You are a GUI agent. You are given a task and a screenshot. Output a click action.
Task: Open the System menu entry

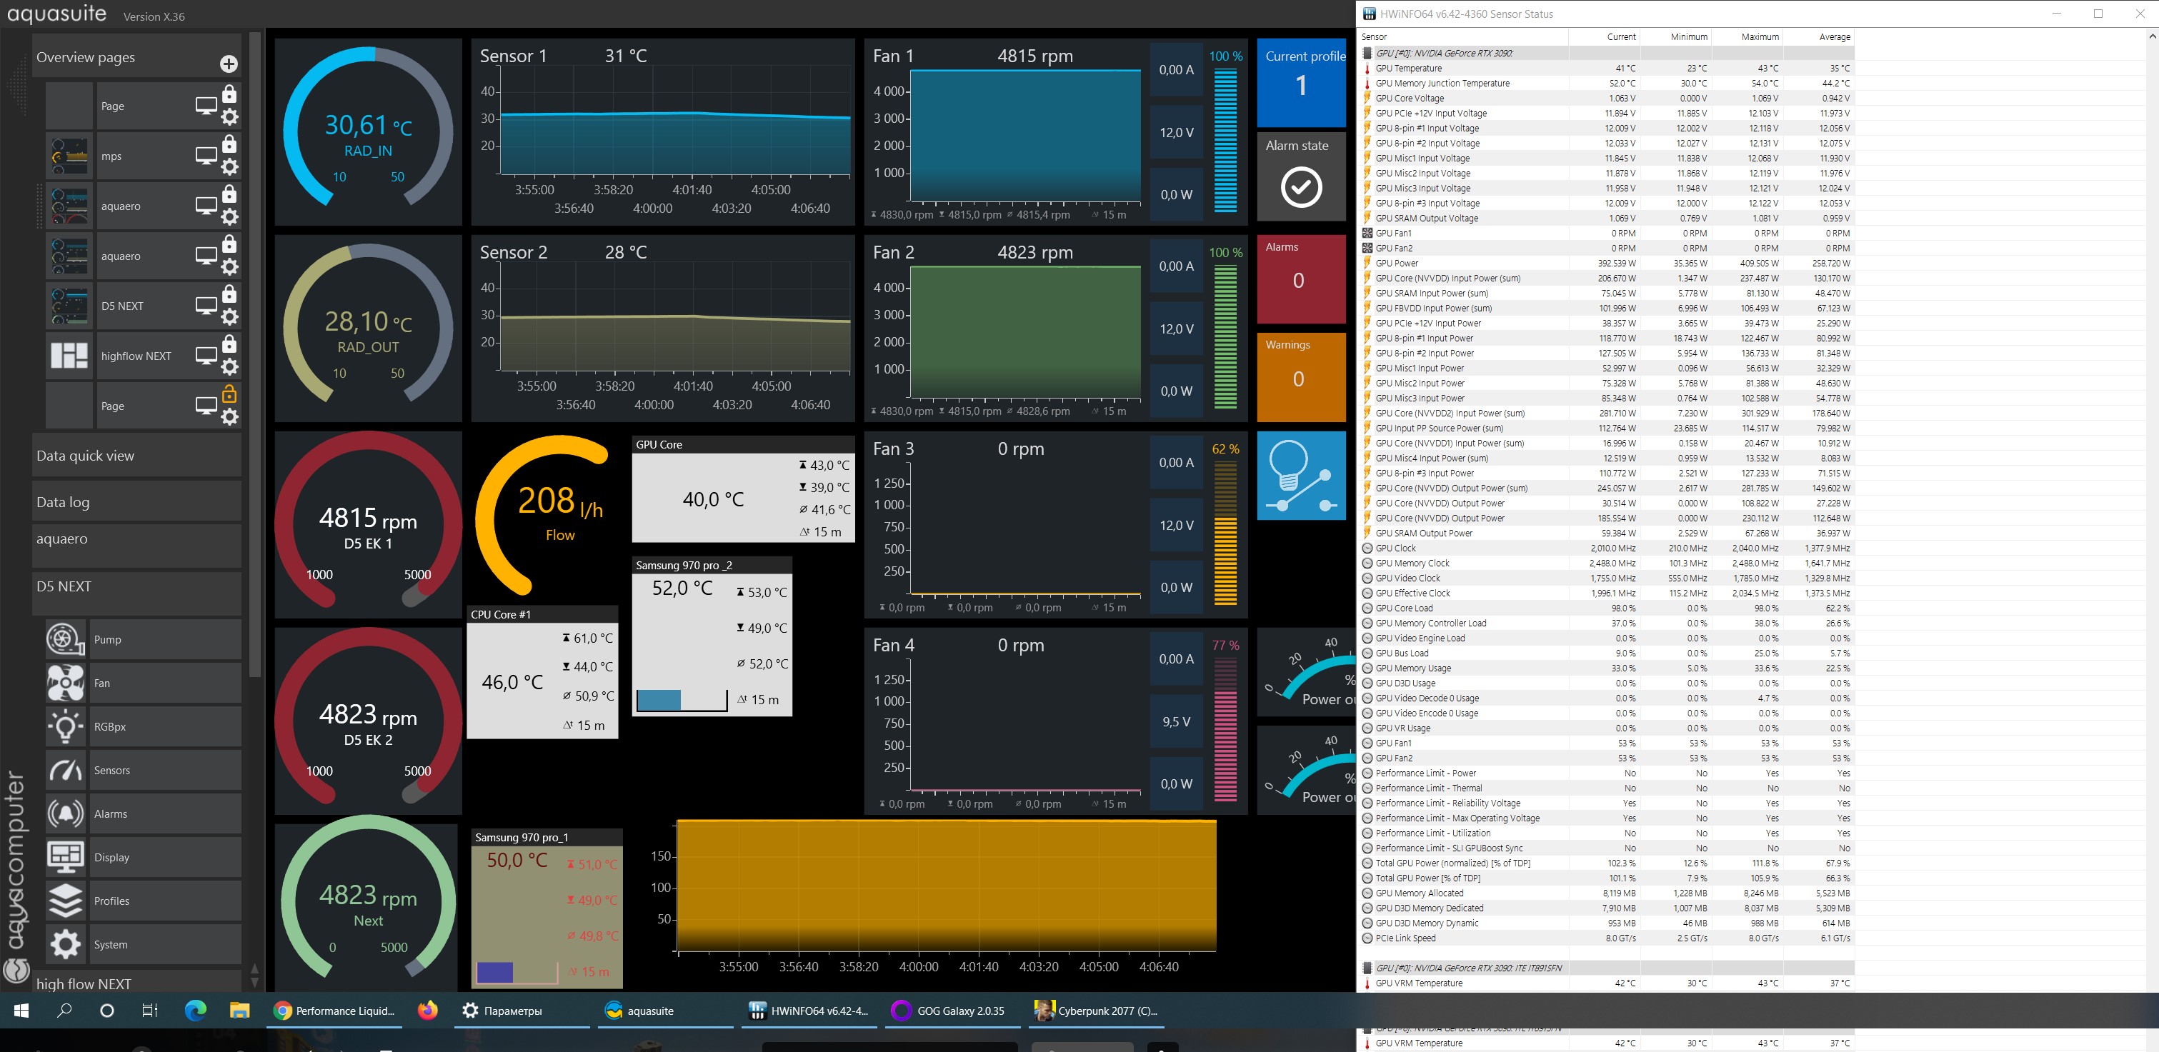[x=111, y=944]
